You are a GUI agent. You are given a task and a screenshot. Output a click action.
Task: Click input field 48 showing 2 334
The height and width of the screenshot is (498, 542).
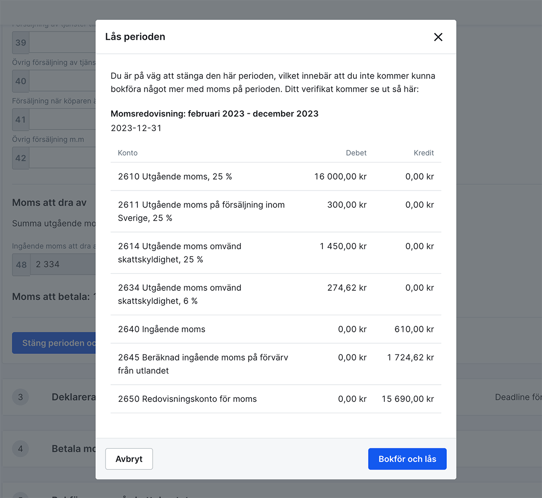[63, 265]
